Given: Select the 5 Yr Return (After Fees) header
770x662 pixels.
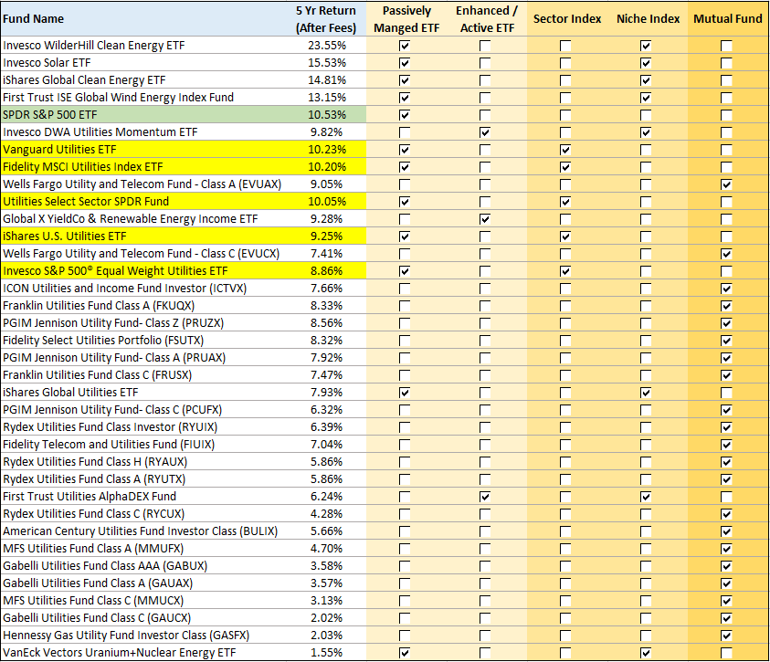Looking at the screenshot, I should [327, 18].
